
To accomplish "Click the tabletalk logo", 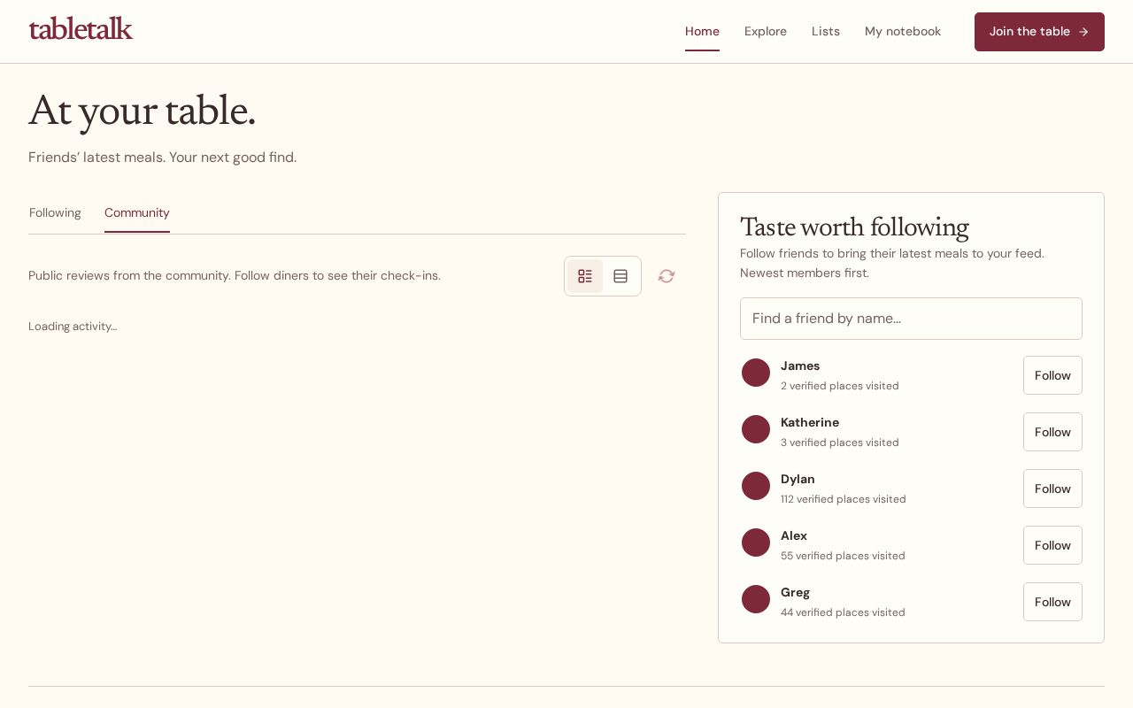I will coord(81,29).
